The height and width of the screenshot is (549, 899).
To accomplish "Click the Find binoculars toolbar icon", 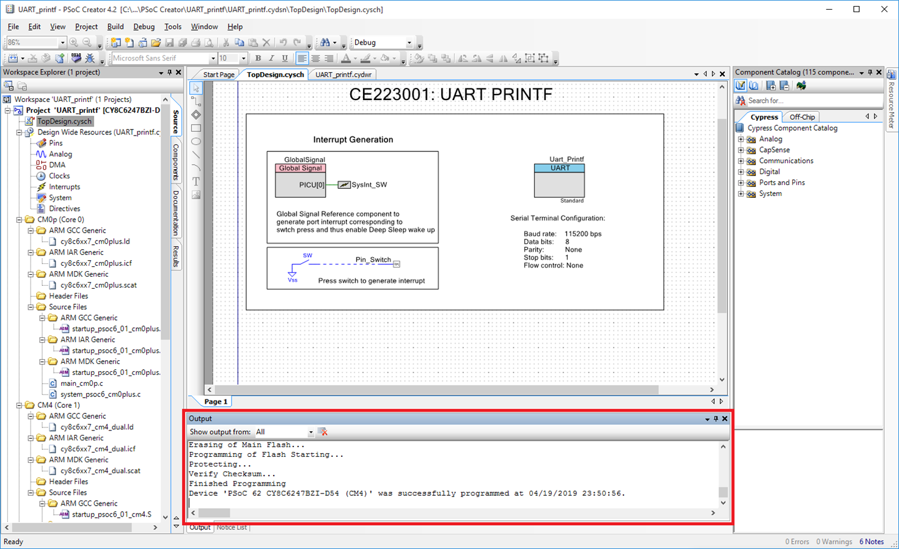I will pyautogui.click(x=325, y=43).
